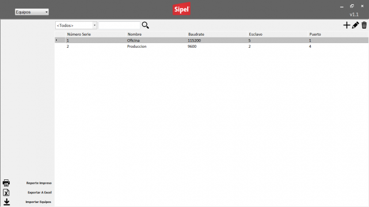Select the Produccion equipment row
Image resolution: width=369 pixels, height=207 pixels.
[x=212, y=46]
